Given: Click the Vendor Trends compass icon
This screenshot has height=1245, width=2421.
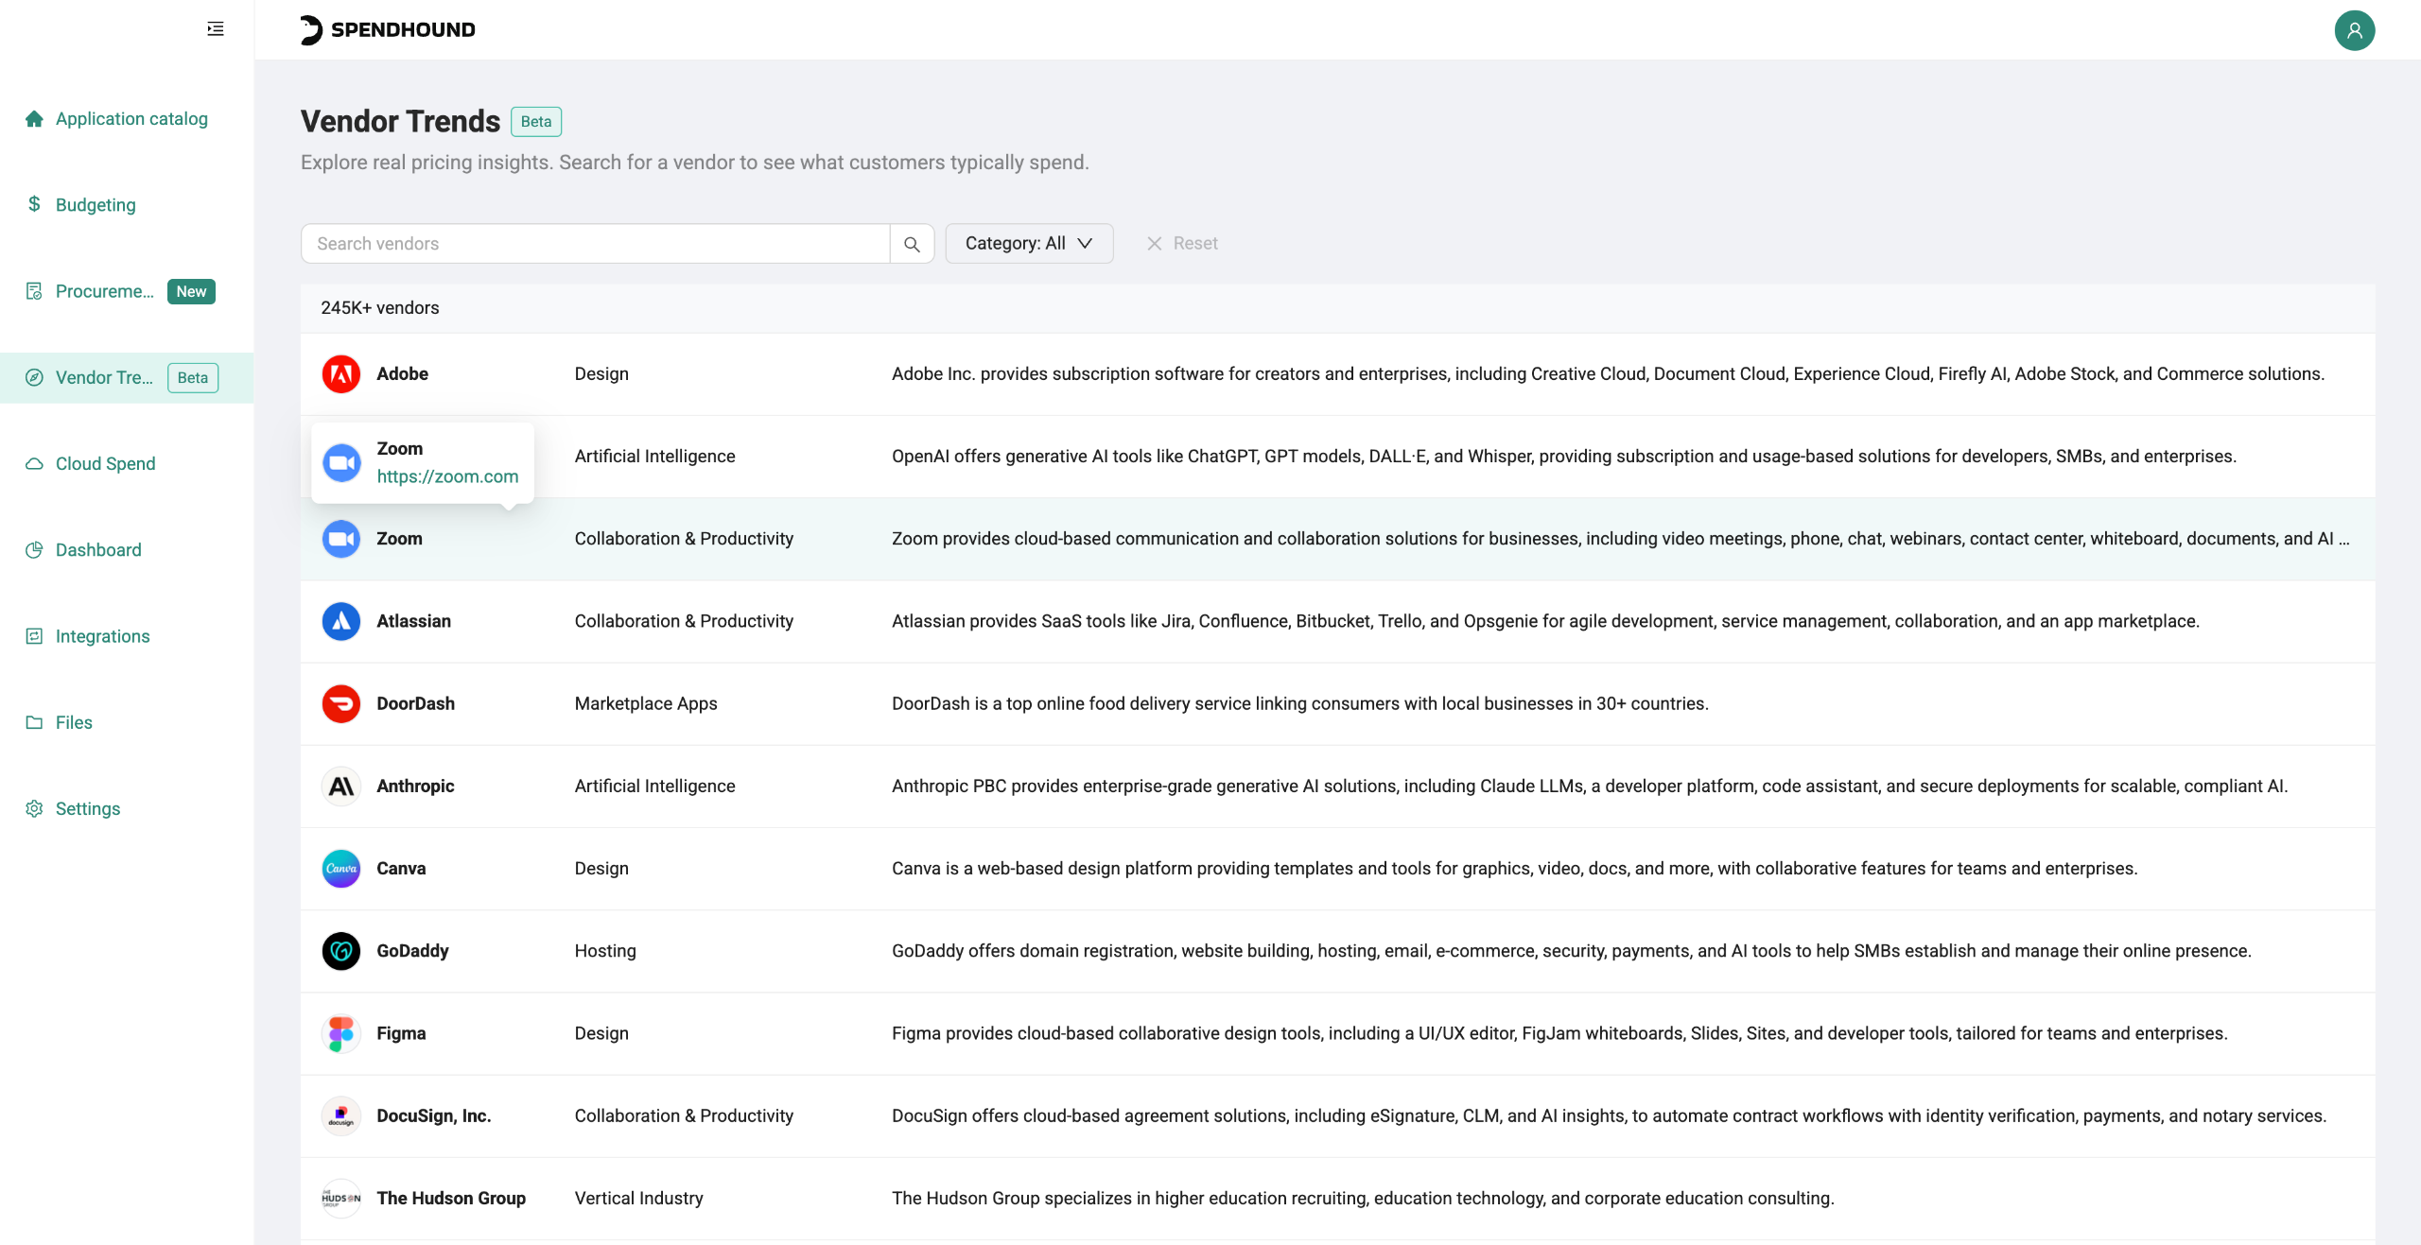Looking at the screenshot, I should (34, 377).
